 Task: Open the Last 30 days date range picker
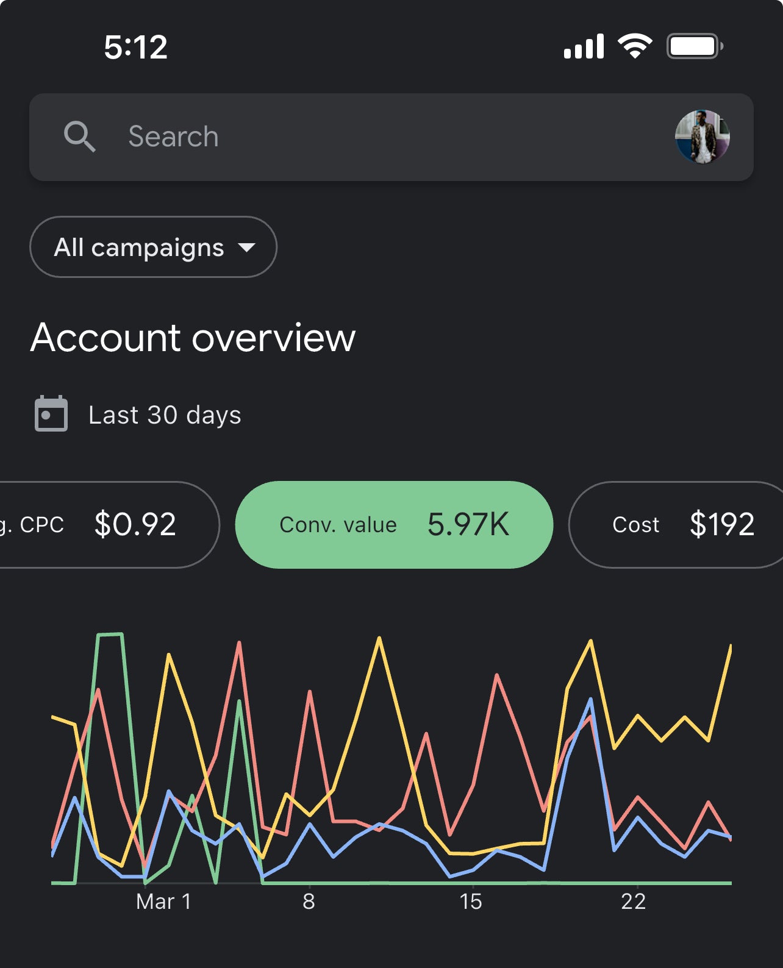163,415
